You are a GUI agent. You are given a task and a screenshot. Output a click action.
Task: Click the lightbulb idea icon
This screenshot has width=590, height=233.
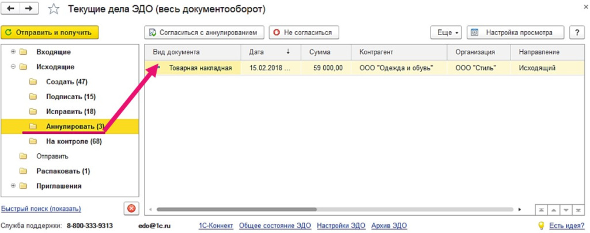(541, 226)
